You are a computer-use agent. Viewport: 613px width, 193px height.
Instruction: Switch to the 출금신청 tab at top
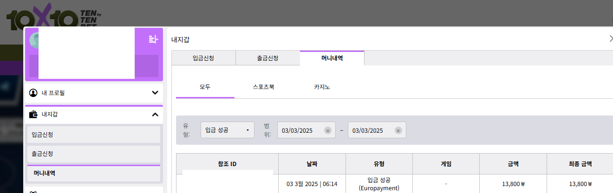click(x=267, y=58)
